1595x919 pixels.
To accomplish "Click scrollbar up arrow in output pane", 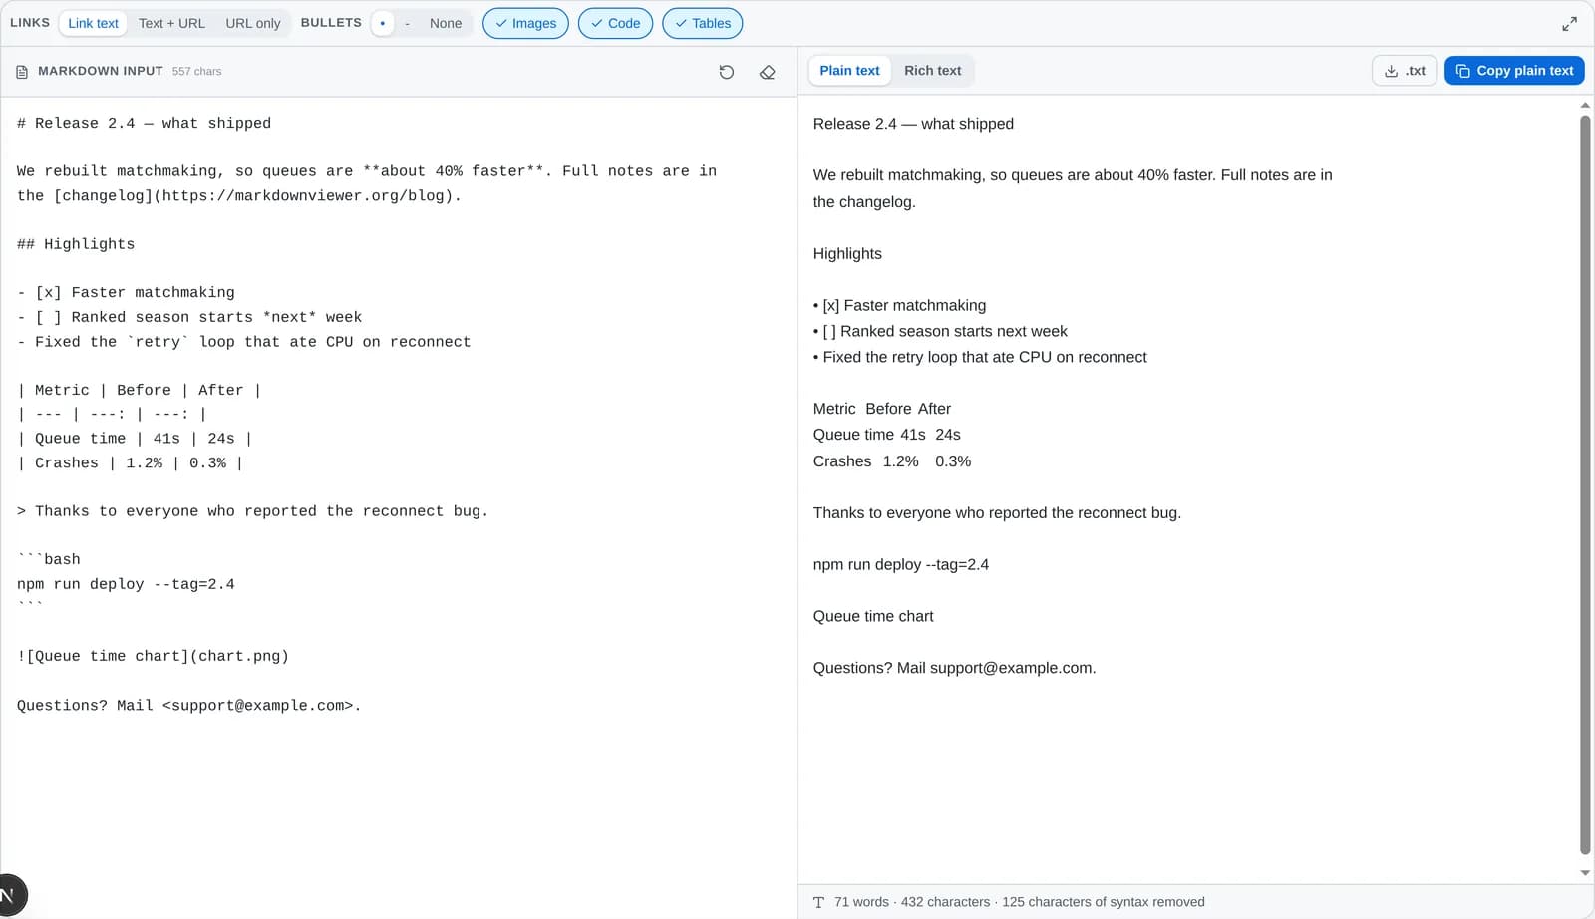I will pyautogui.click(x=1585, y=105).
